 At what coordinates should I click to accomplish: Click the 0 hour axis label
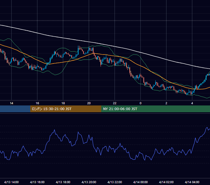pyautogui.click(x=141, y=103)
